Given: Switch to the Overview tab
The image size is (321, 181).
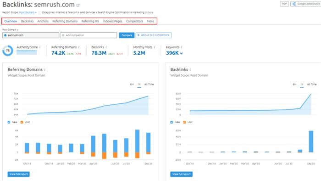Looking at the screenshot, I should point(11,21).
